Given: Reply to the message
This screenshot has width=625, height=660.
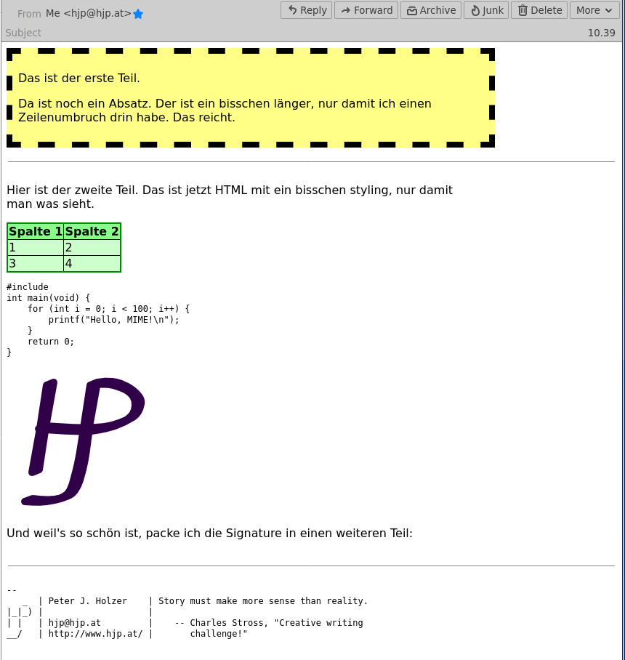Looking at the screenshot, I should (305, 10).
